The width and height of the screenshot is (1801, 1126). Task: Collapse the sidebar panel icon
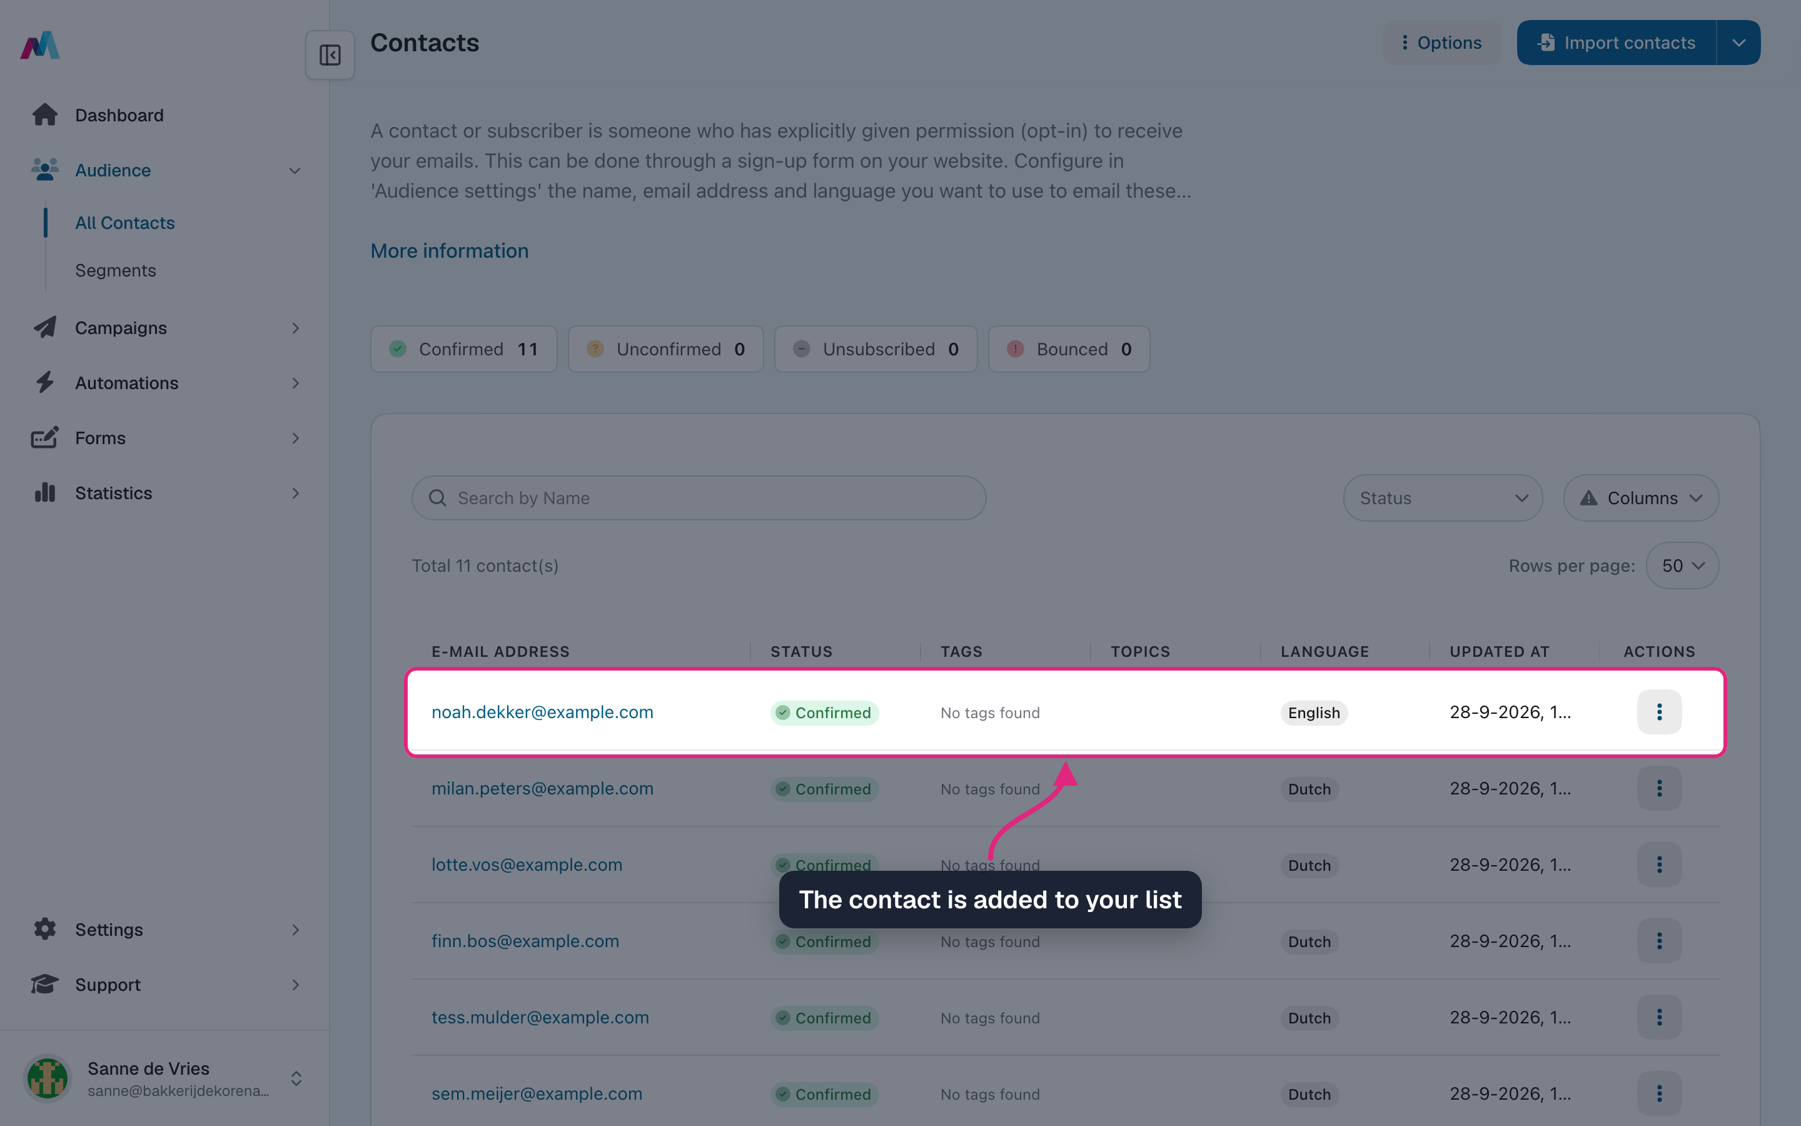pyautogui.click(x=330, y=55)
